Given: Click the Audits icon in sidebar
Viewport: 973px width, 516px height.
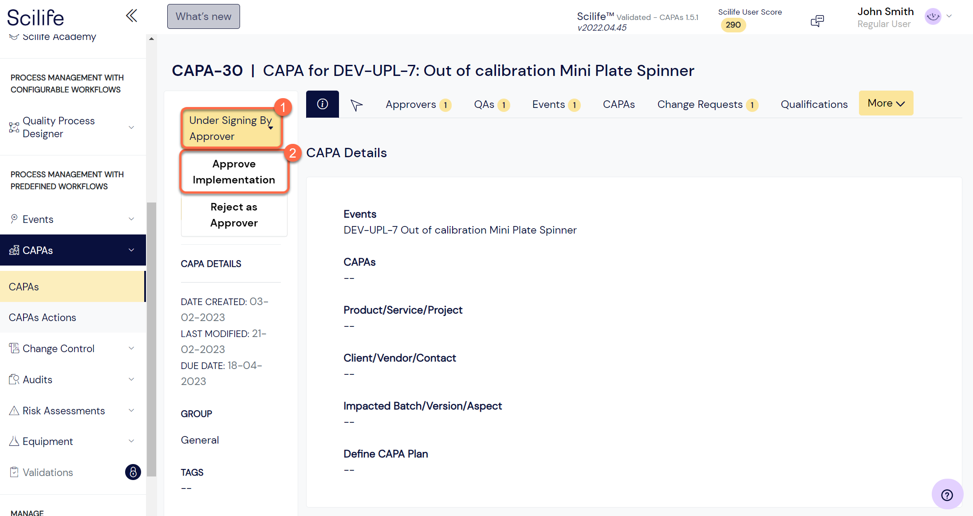Looking at the screenshot, I should tap(14, 379).
